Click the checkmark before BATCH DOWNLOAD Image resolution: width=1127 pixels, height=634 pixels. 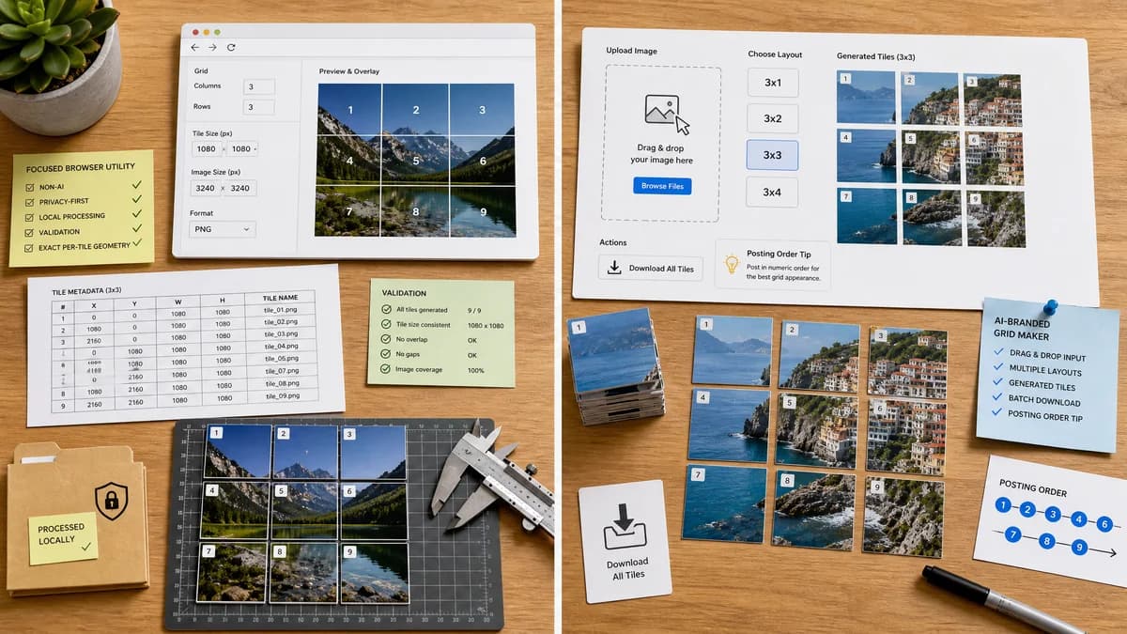click(x=996, y=397)
